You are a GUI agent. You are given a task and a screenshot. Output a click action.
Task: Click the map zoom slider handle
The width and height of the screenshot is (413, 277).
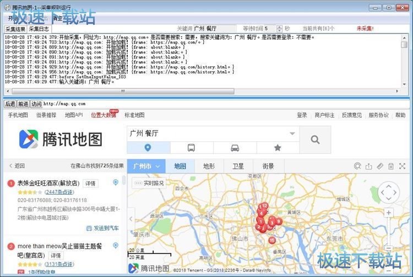[389, 248]
